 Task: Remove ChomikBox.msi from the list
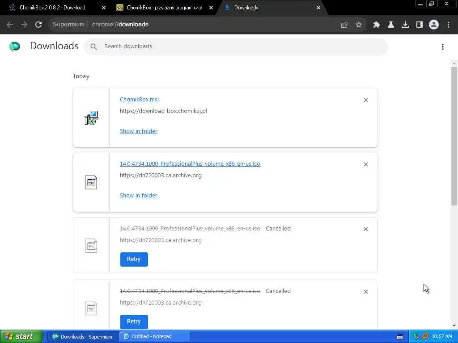[x=366, y=100]
